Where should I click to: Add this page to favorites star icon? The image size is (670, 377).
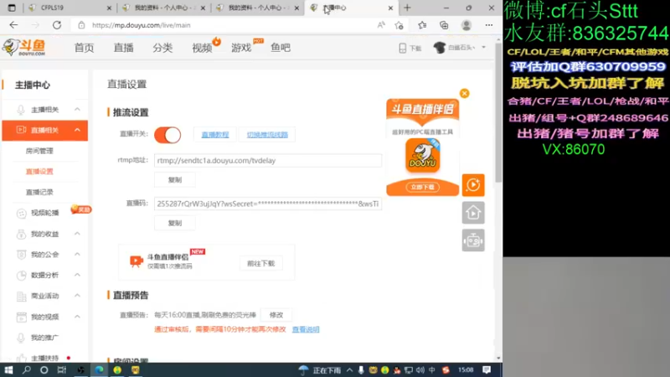399,25
